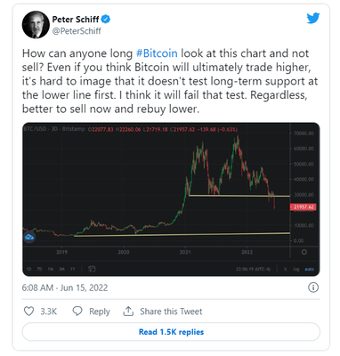Select the 1Y time range

(73, 269)
